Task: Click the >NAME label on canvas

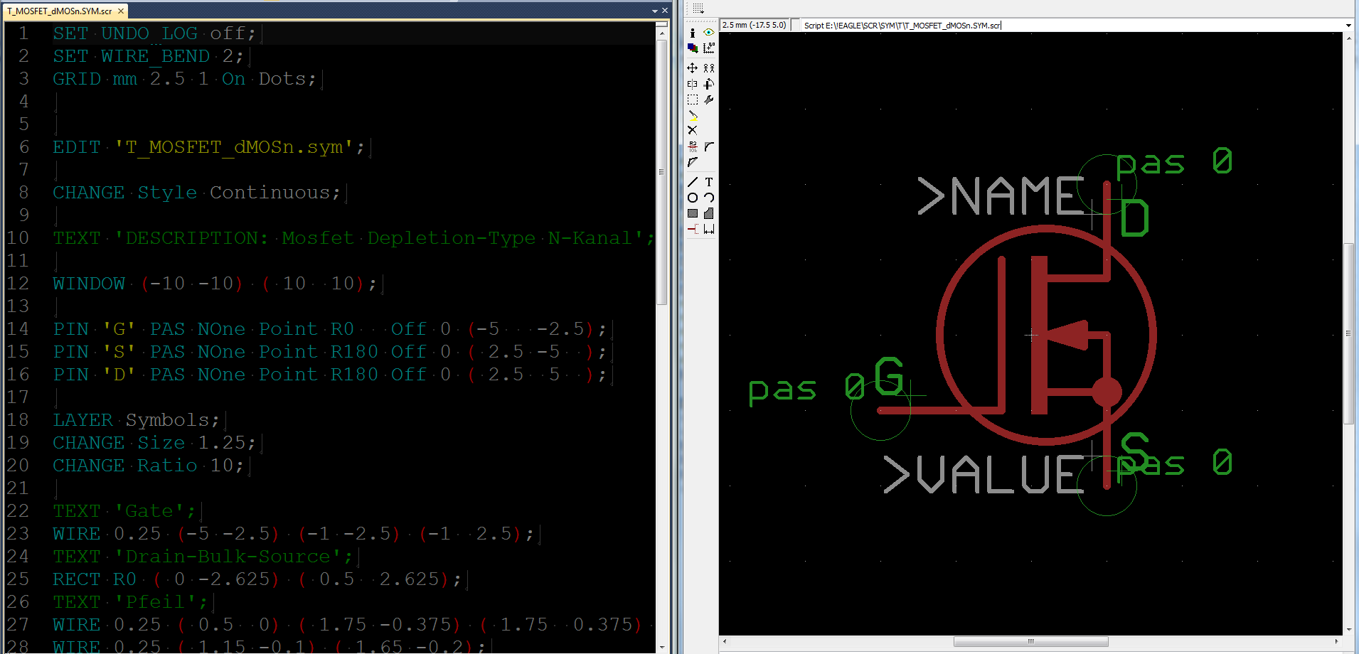Action: (1001, 196)
